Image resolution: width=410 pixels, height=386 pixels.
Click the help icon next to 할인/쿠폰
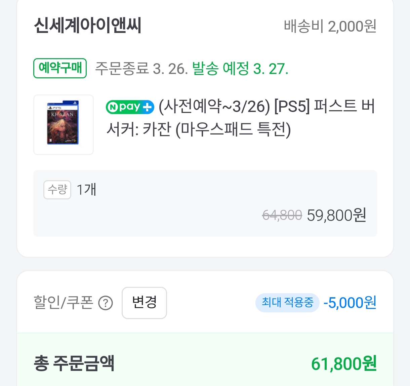[x=106, y=303]
